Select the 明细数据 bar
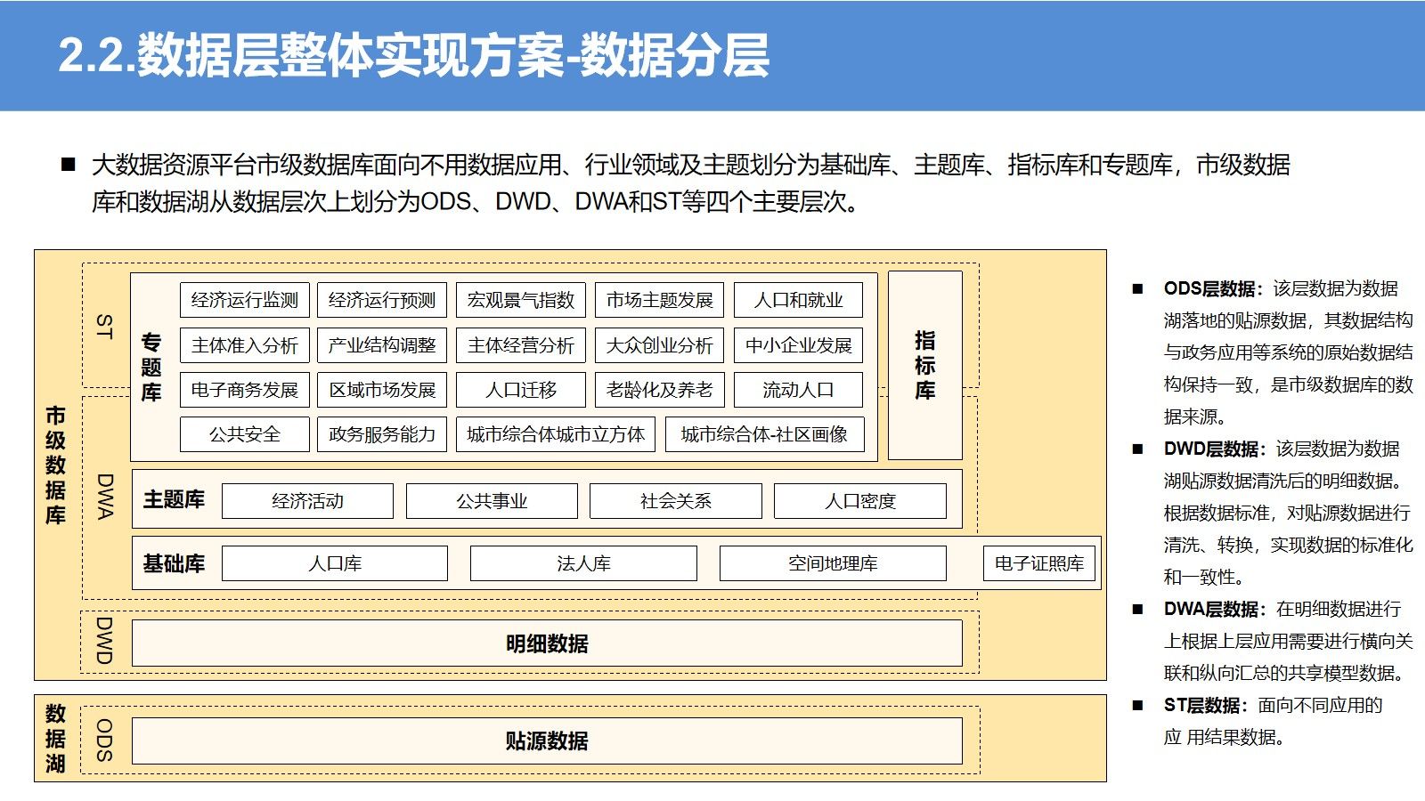1425x801 pixels. click(547, 643)
